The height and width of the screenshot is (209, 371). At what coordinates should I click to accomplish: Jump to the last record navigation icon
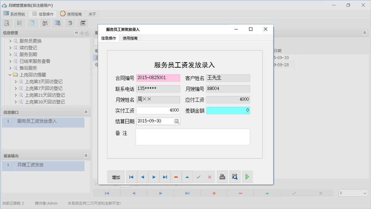click(x=165, y=177)
